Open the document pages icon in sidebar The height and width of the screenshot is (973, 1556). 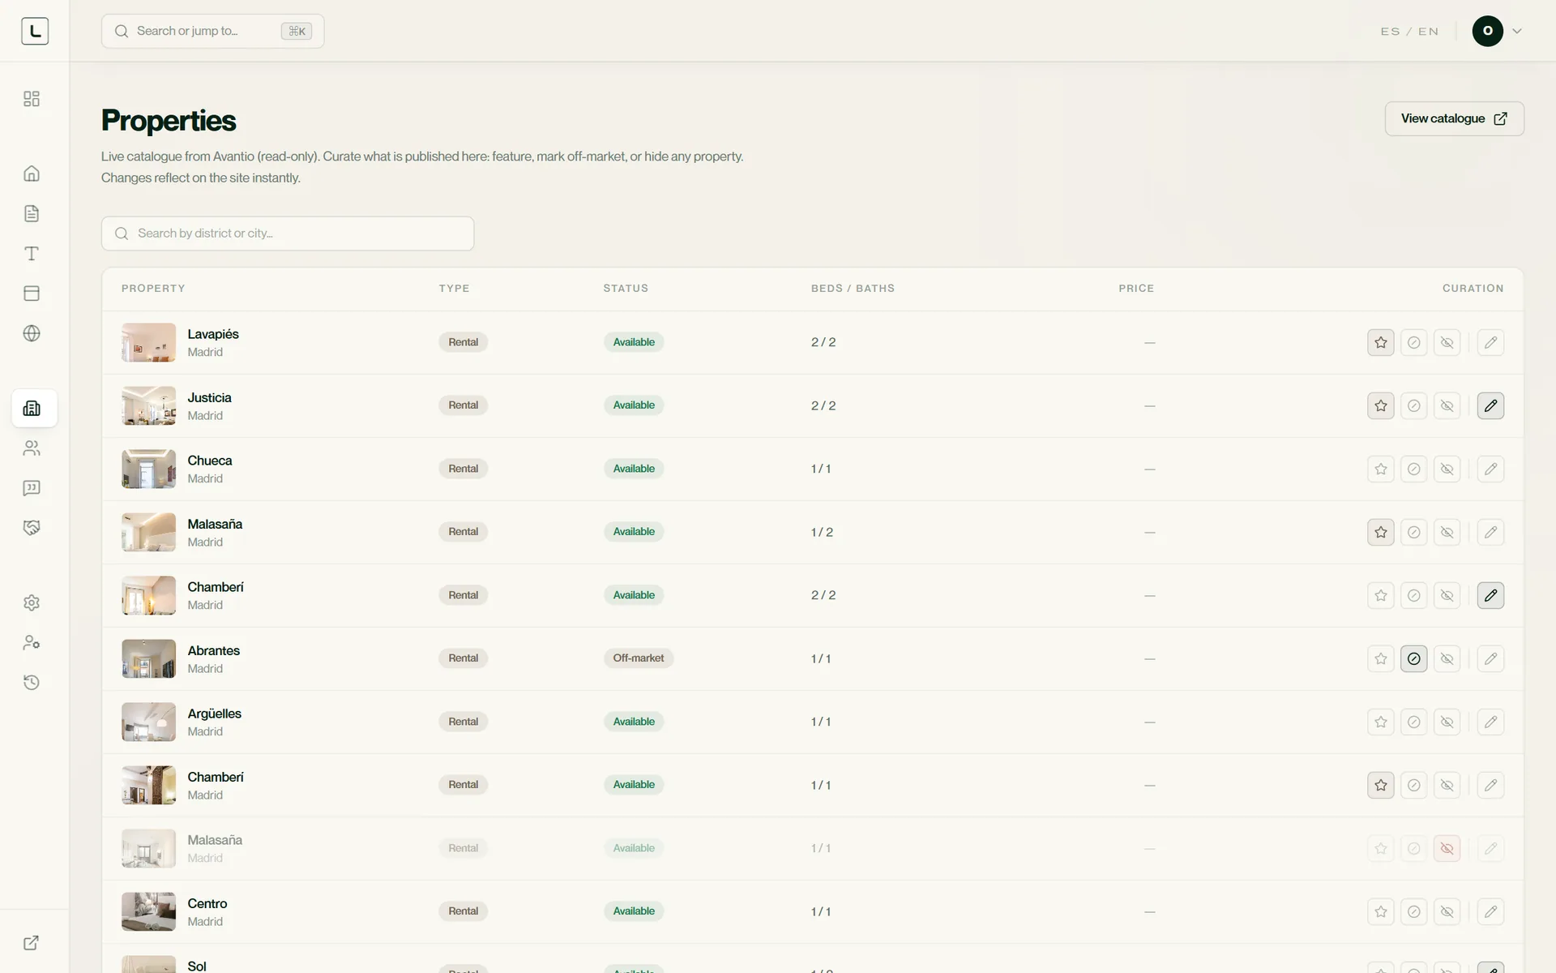(x=32, y=213)
